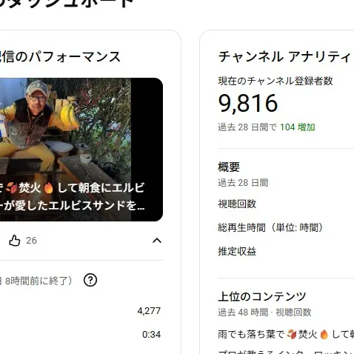Screen dimensions: 354x354
Task: Open the latest livestream video thumbnail
Action: pos(81,150)
